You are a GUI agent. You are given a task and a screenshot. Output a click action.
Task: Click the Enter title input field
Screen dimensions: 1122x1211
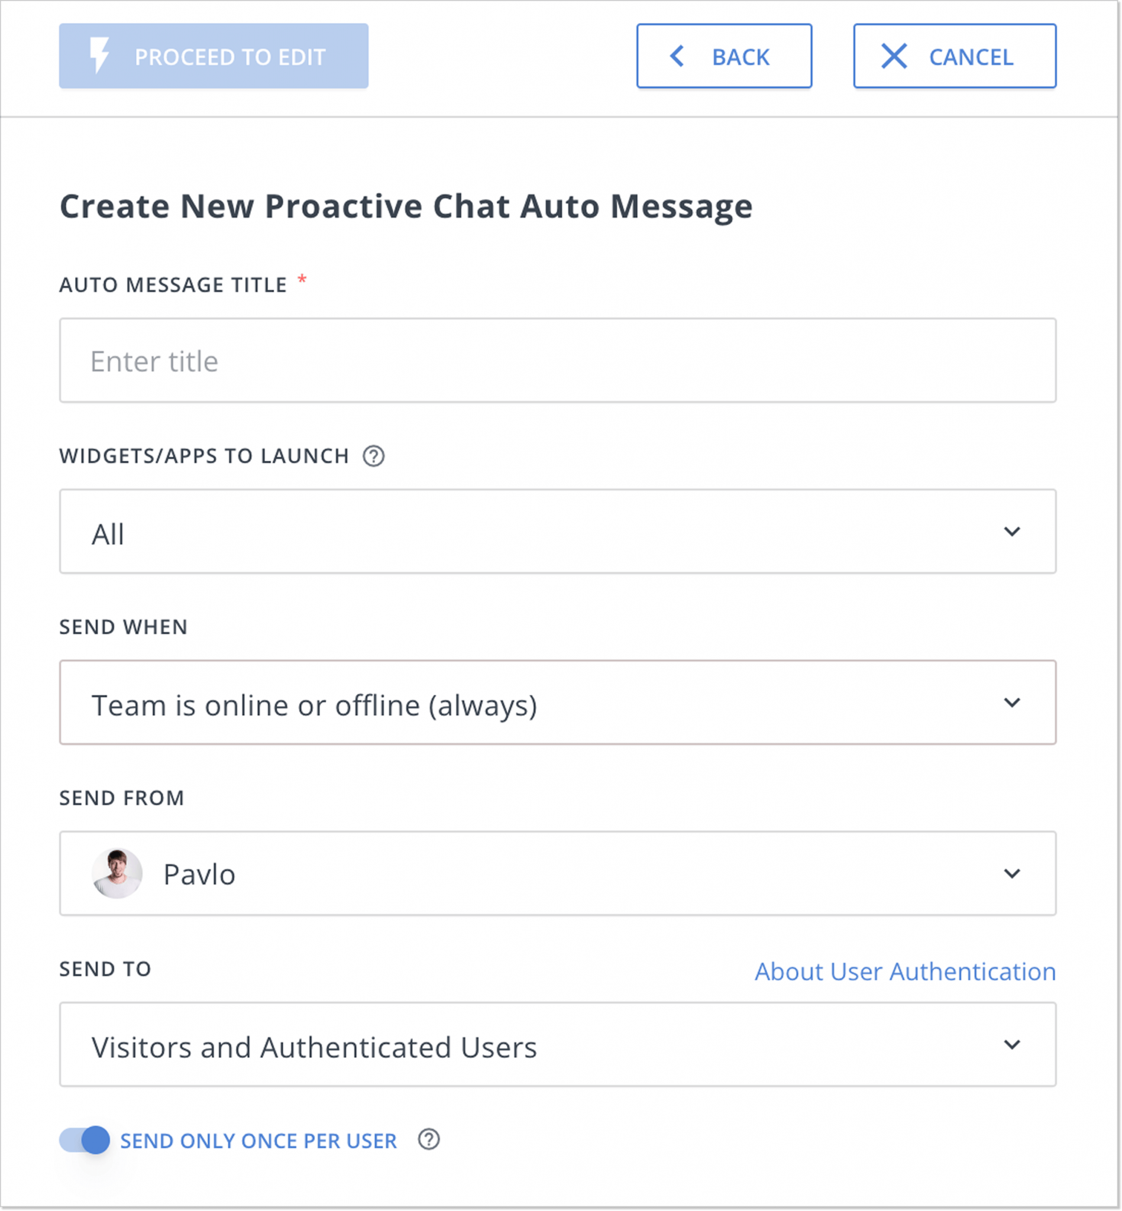coord(557,360)
